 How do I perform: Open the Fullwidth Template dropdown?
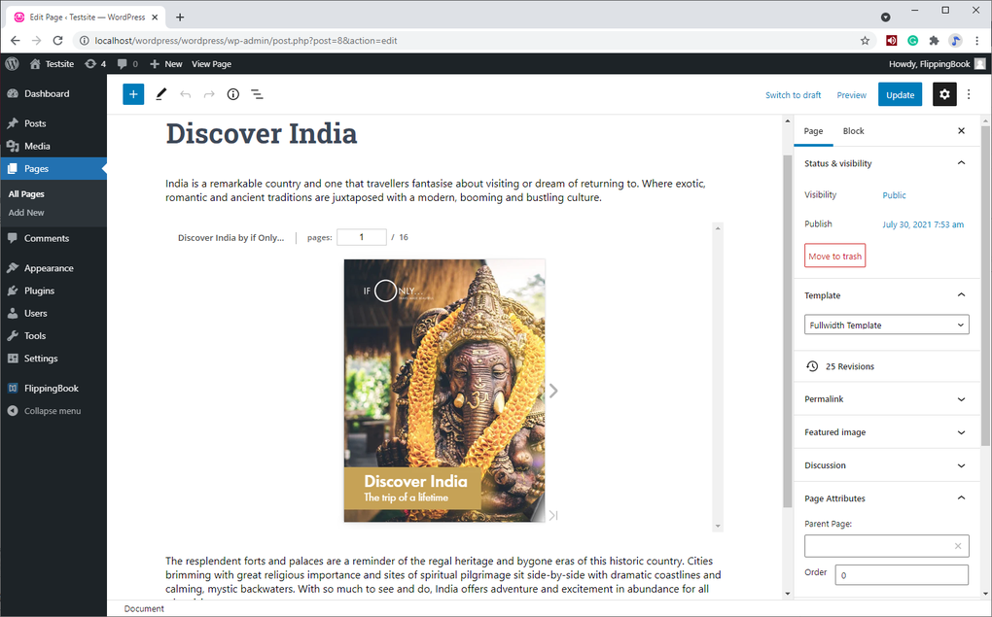pos(886,324)
